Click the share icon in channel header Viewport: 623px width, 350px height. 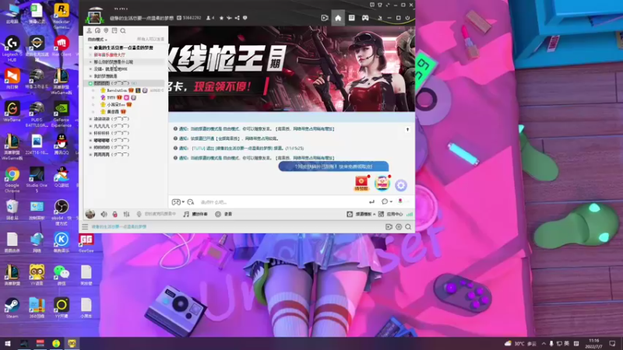tap(238, 18)
